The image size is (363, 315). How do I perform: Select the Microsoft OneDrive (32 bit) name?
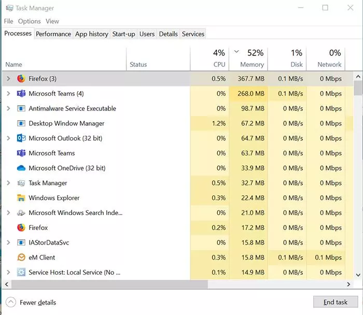tap(67, 168)
